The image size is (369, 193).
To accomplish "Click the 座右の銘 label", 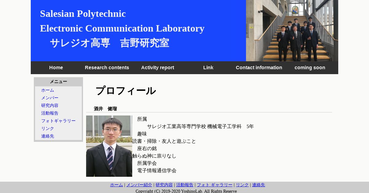I will click(x=147, y=149).
